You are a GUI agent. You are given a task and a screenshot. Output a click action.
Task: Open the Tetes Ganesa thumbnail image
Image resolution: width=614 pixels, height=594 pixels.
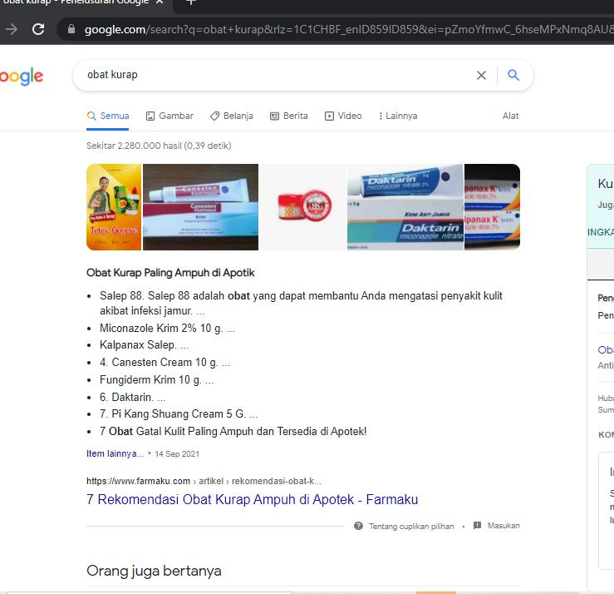pyautogui.click(x=114, y=207)
